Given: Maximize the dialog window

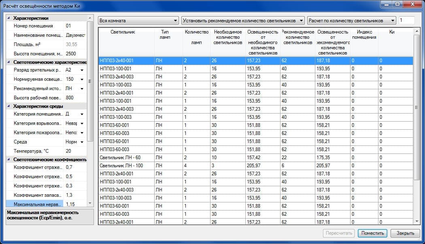Looking at the screenshot, I should coord(397,4).
